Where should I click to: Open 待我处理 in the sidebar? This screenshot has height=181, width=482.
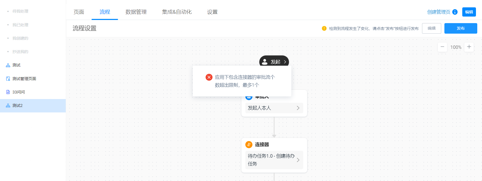pyautogui.click(x=21, y=11)
